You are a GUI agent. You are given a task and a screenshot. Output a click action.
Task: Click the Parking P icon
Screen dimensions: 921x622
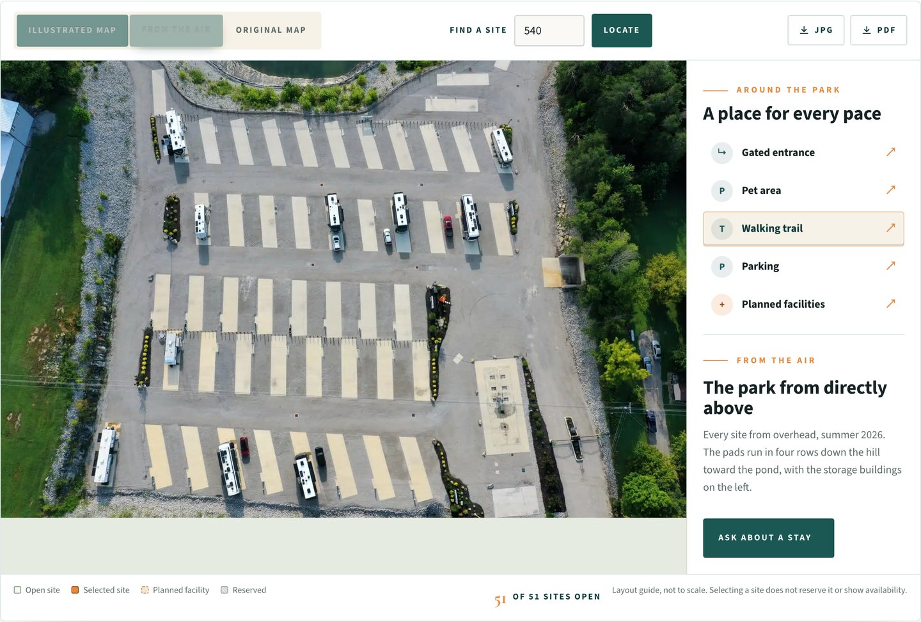[x=722, y=266]
